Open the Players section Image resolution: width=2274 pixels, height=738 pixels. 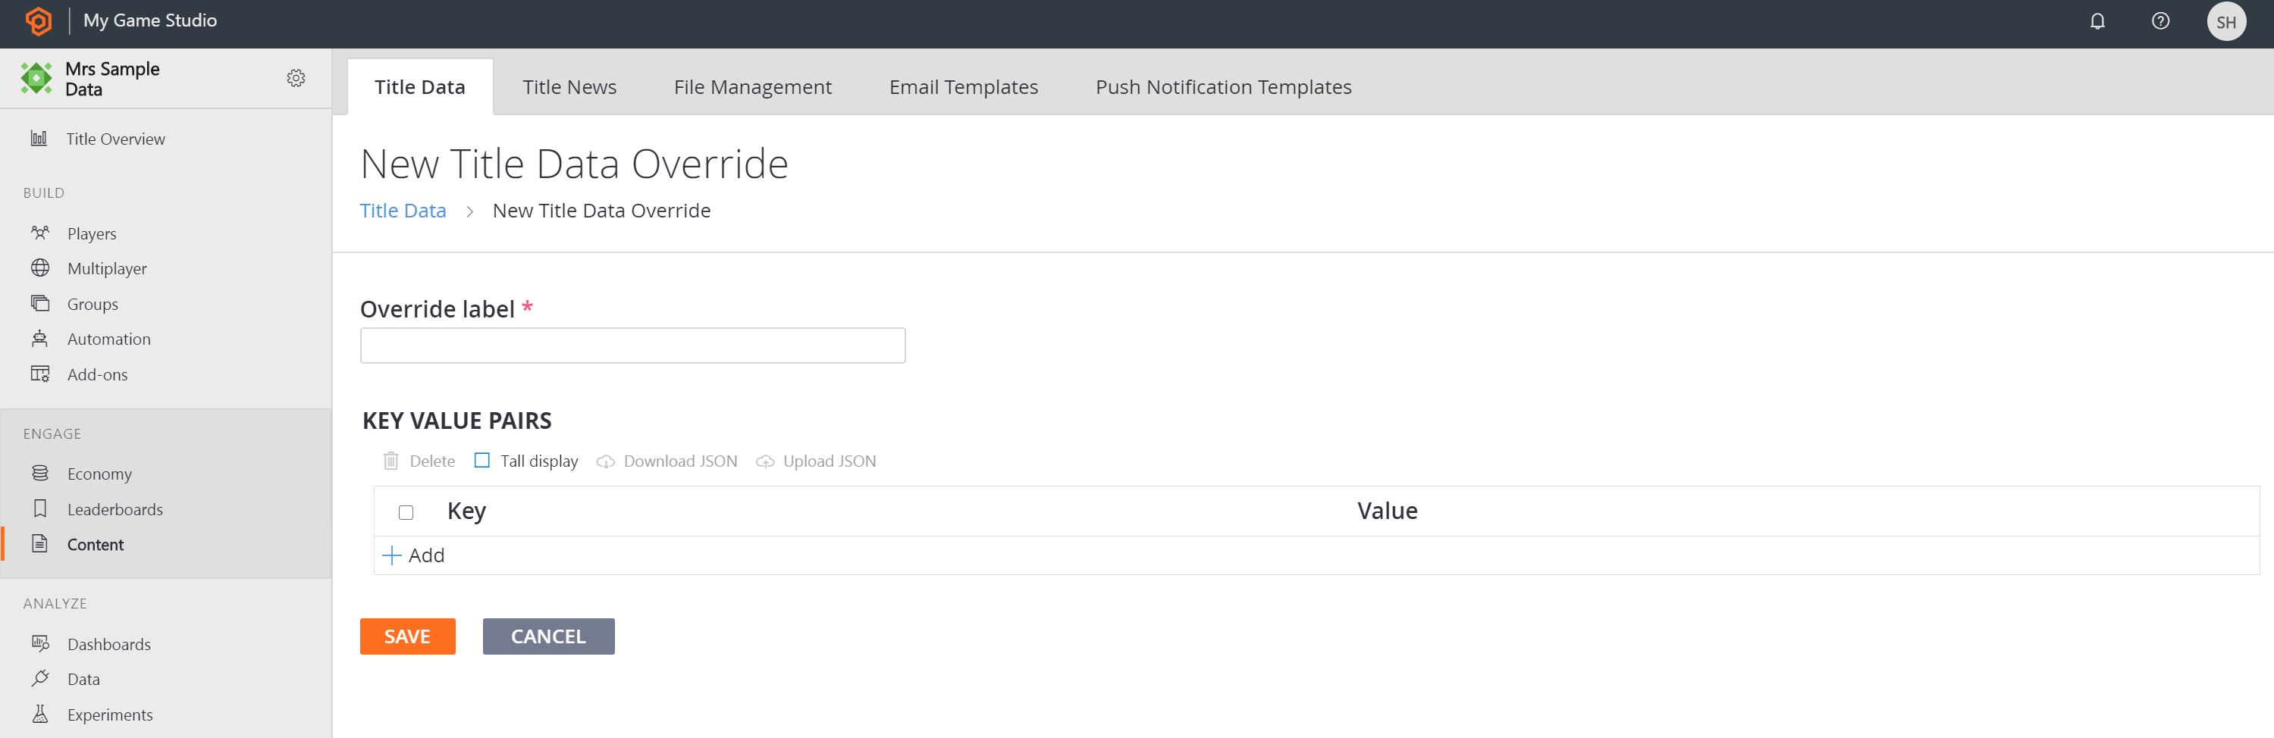[x=92, y=233]
